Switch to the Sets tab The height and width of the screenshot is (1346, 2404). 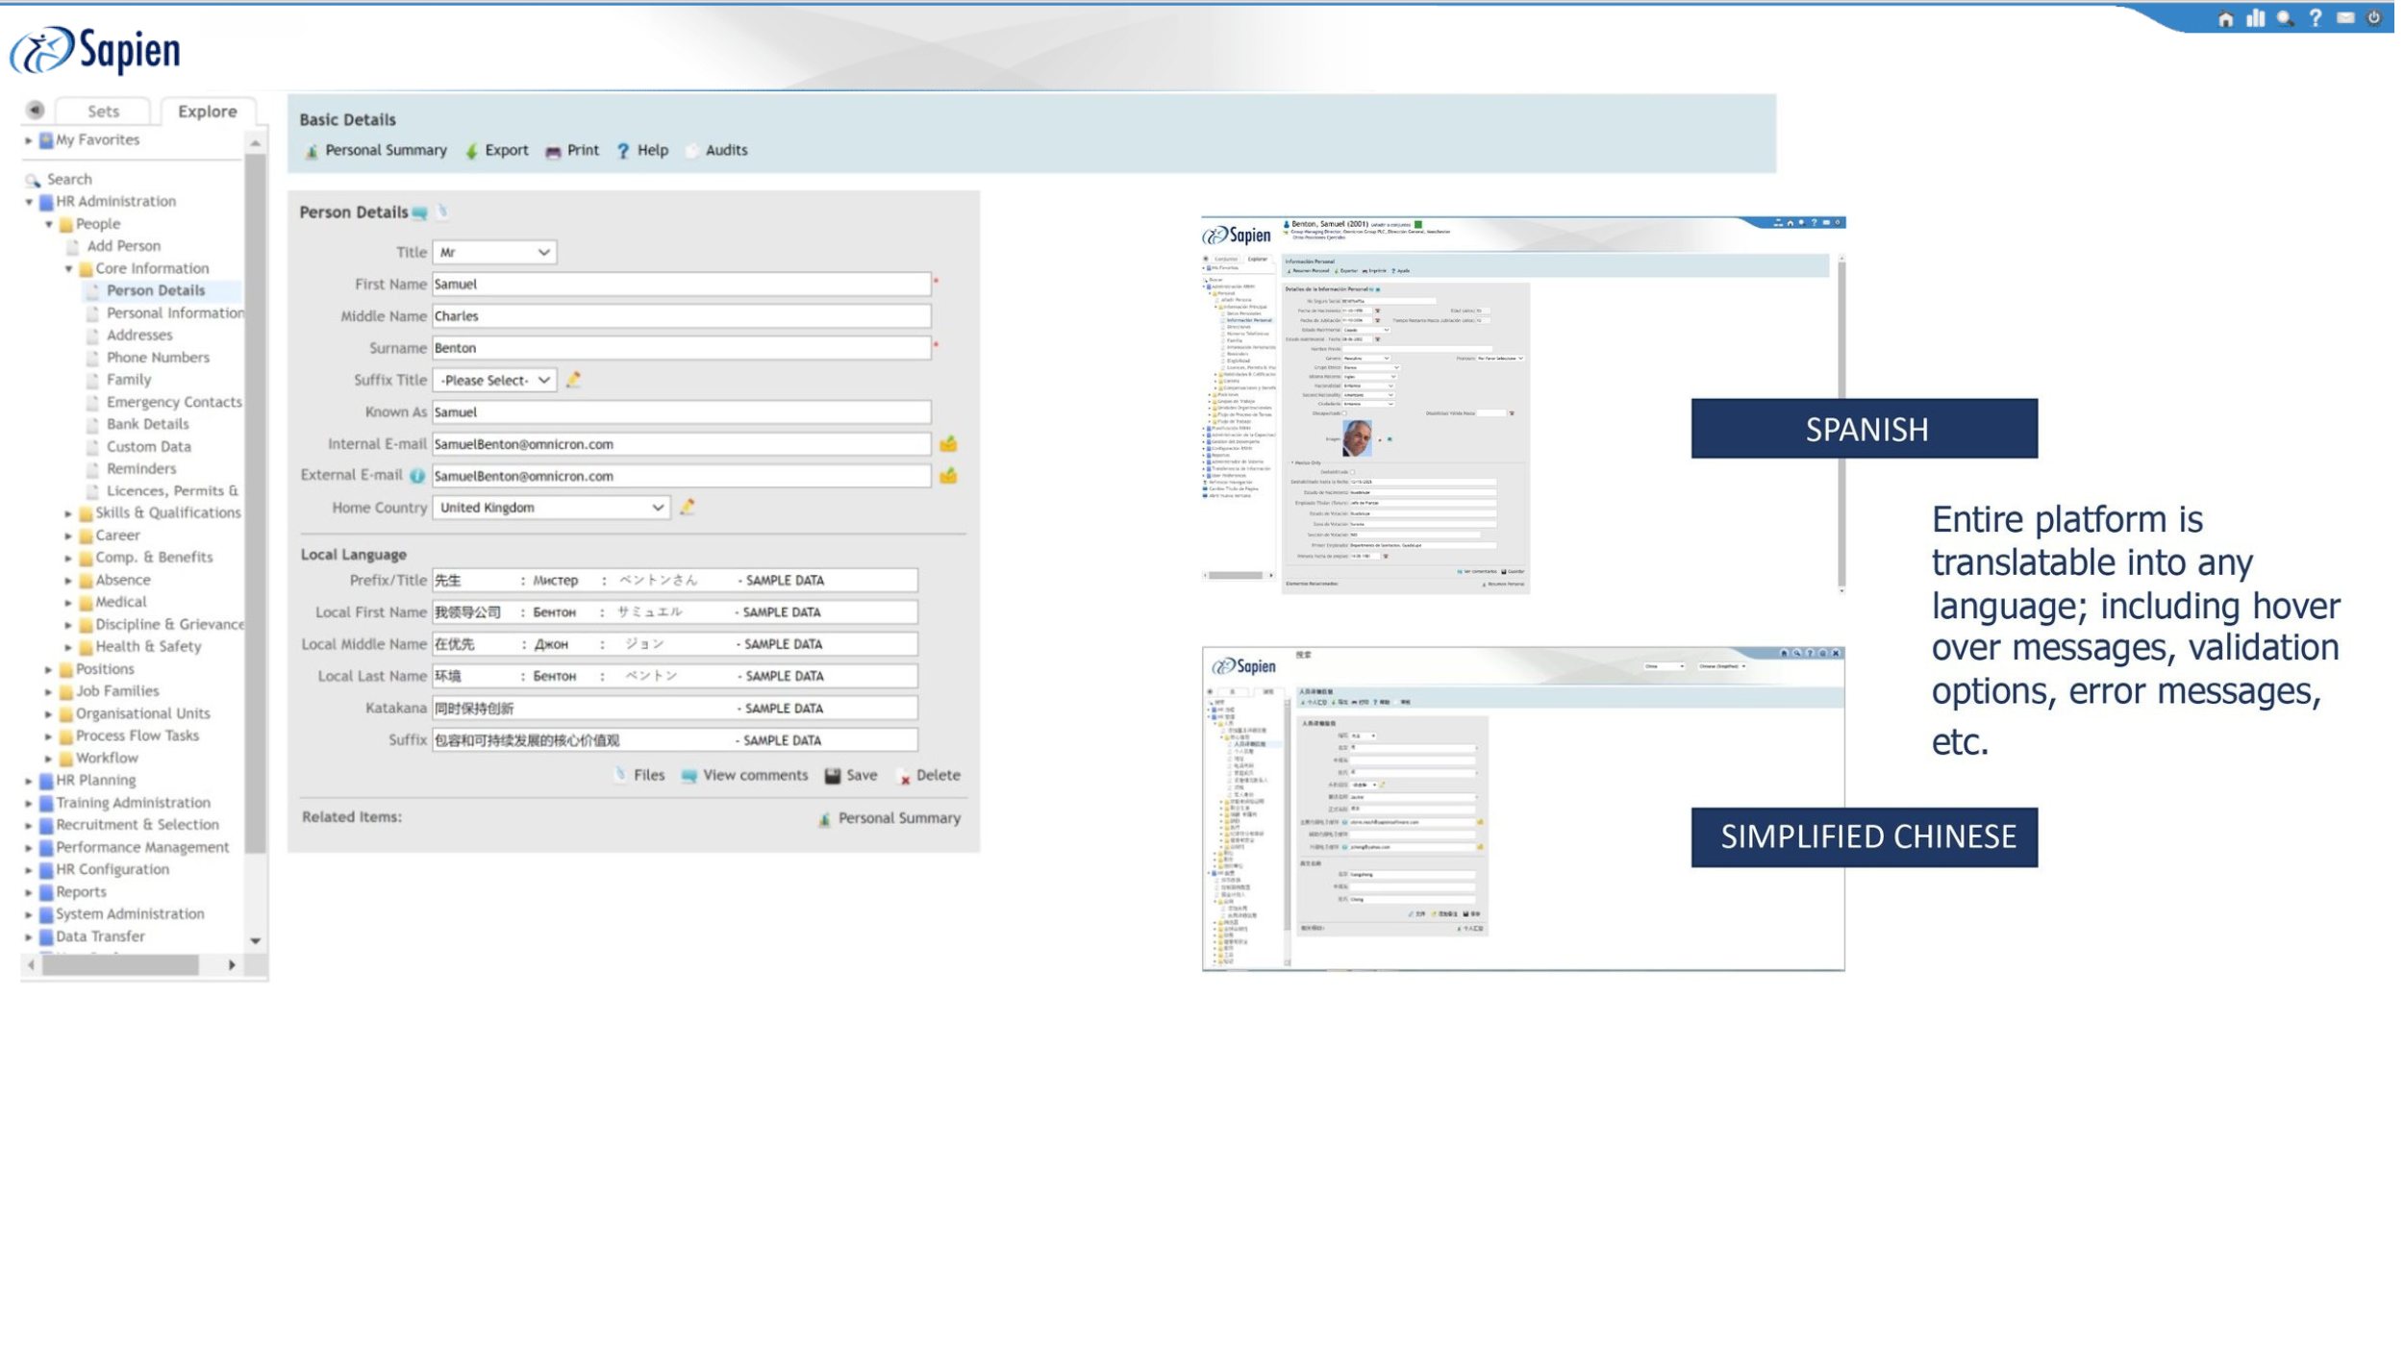pos(103,112)
